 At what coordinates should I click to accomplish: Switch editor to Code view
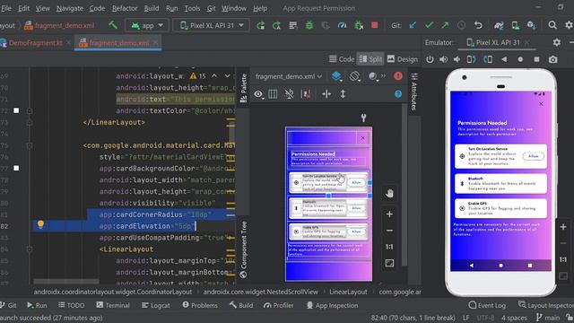(x=342, y=59)
